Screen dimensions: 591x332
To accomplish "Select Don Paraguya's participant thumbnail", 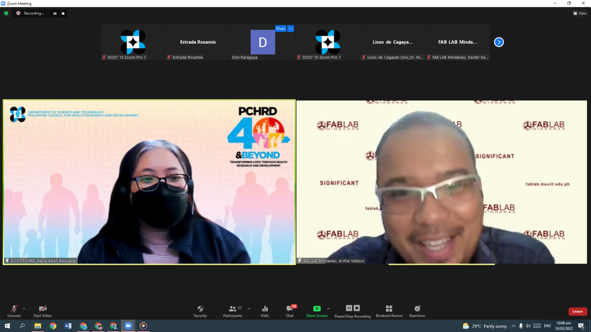I will tap(263, 42).
